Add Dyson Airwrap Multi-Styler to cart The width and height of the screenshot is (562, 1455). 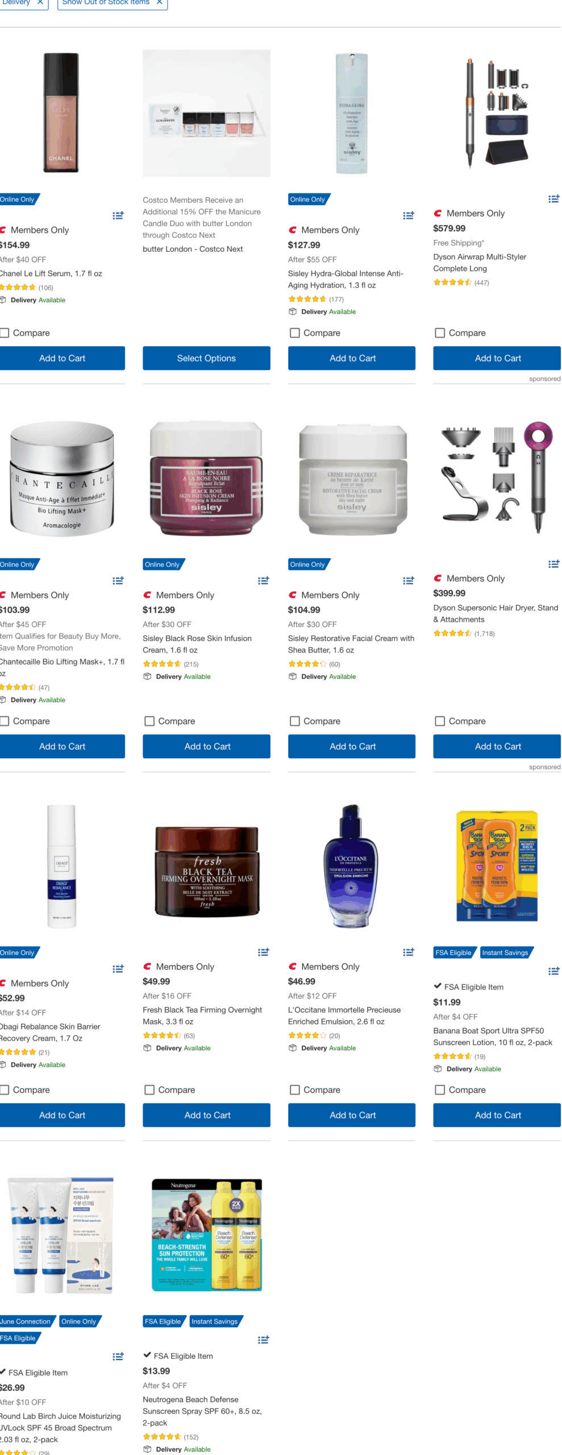pos(497,358)
